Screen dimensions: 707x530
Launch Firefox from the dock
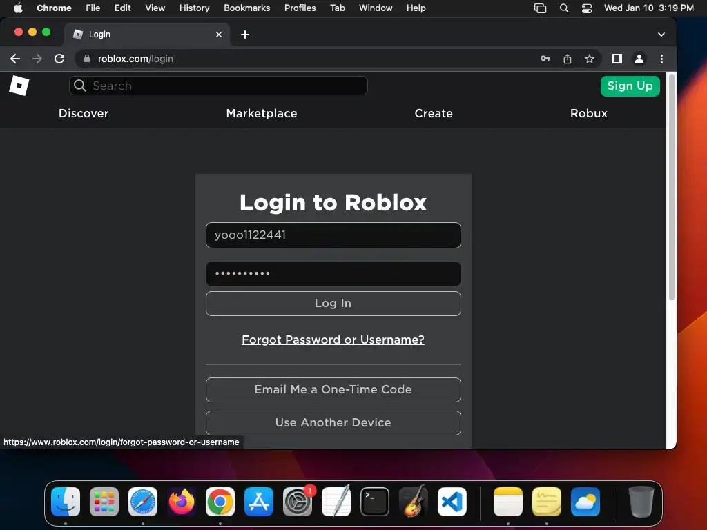coord(182,502)
